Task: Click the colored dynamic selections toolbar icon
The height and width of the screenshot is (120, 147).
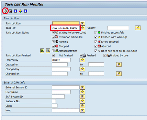Action: coord(20,11)
